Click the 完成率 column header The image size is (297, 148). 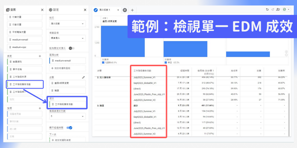(x=234, y=71)
